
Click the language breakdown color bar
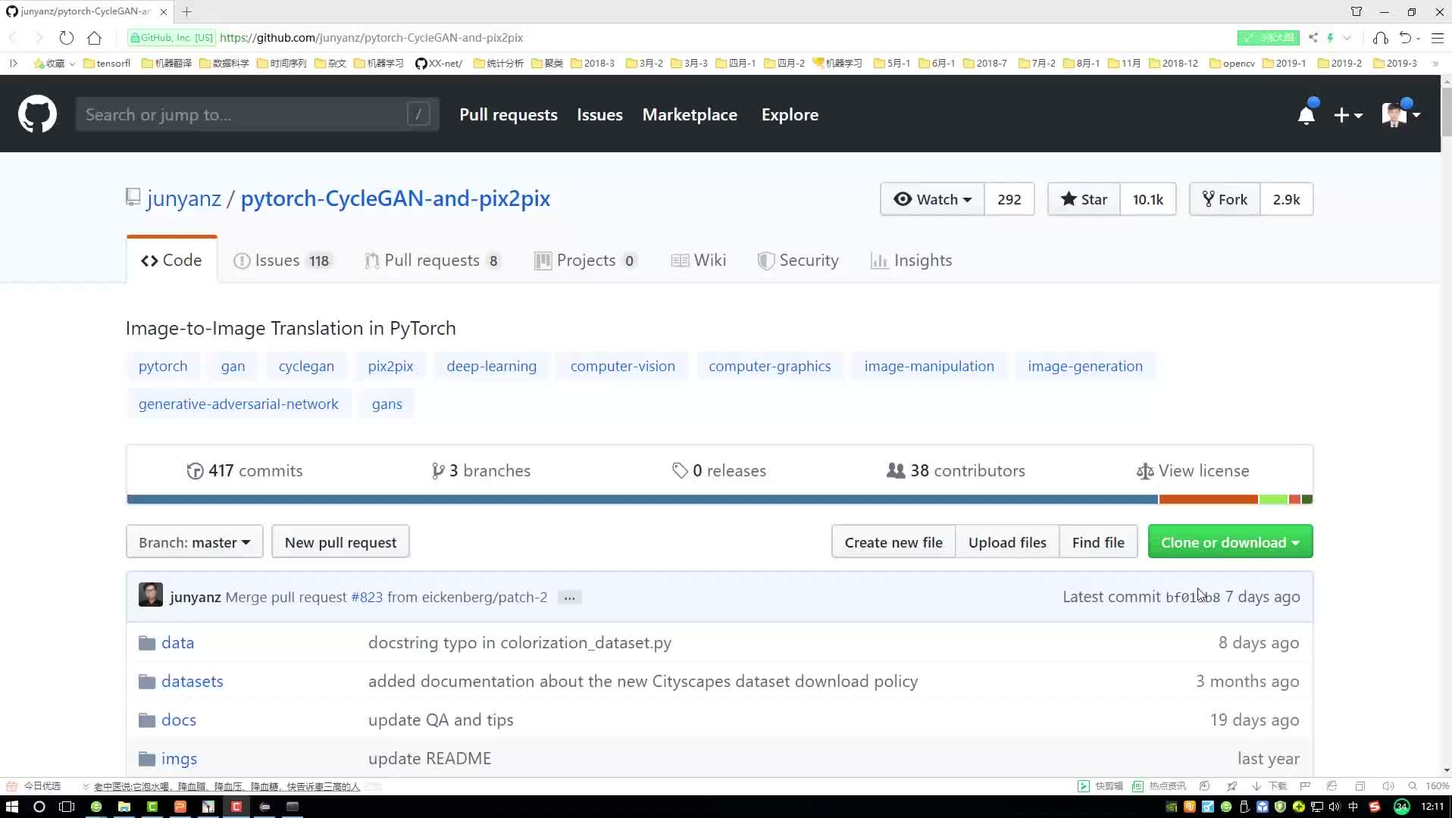[x=719, y=499]
